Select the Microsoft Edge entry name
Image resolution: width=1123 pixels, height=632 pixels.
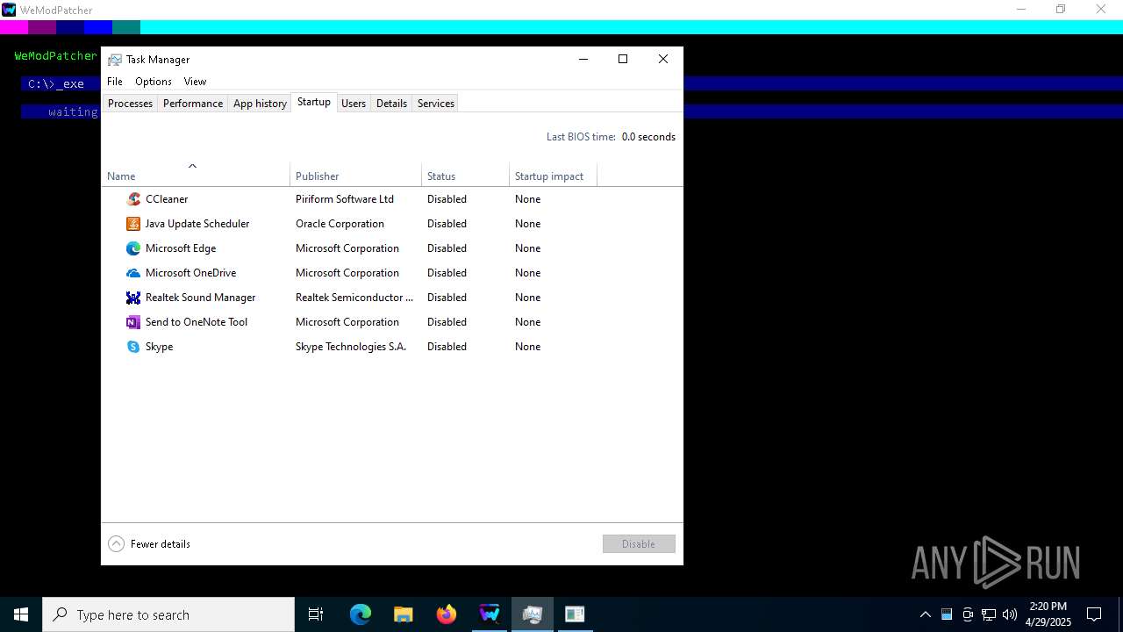tap(181, 248)
